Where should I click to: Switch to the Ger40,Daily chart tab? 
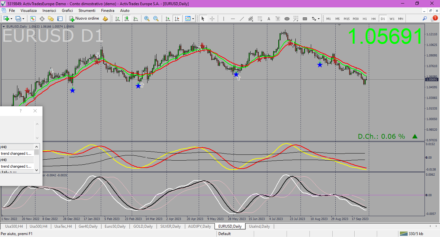tap(88, 226)
